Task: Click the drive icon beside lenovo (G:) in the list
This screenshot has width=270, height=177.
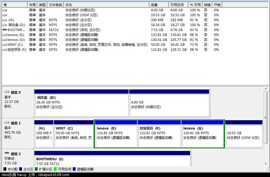Action: point(5,40)
